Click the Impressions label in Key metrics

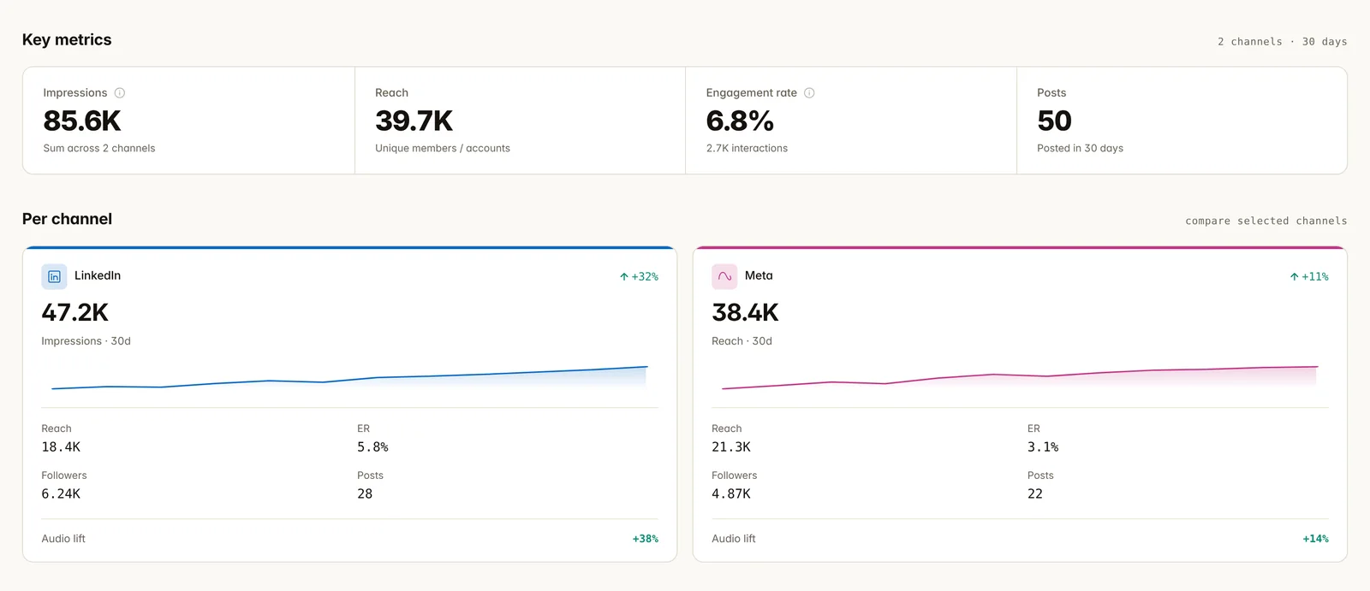75,93
